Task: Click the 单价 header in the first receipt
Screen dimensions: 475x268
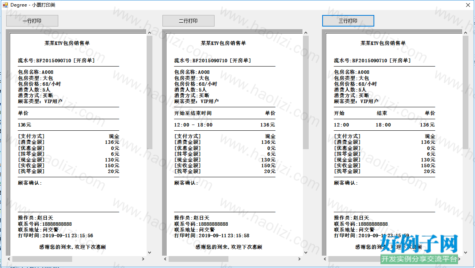Action: [x=23, y=113]
